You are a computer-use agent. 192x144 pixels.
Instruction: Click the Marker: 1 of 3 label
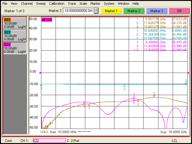(14, 11)
